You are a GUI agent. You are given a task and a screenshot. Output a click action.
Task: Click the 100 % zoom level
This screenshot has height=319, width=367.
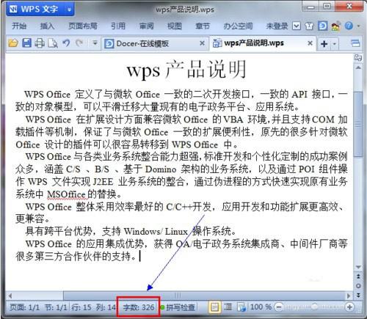[261, 307]
